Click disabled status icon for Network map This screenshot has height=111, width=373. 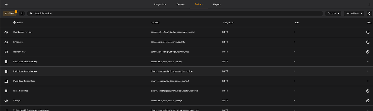tap(368, 52)
